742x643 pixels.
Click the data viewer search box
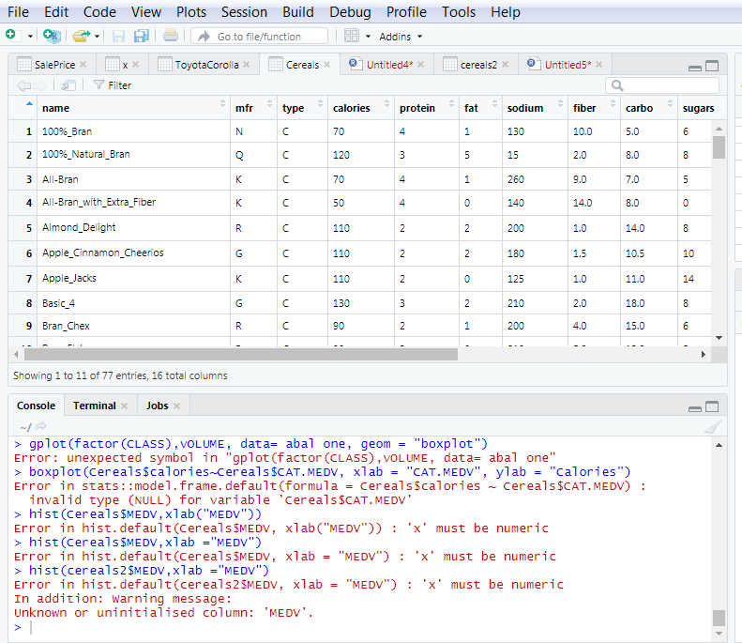(x=661, y=85)
